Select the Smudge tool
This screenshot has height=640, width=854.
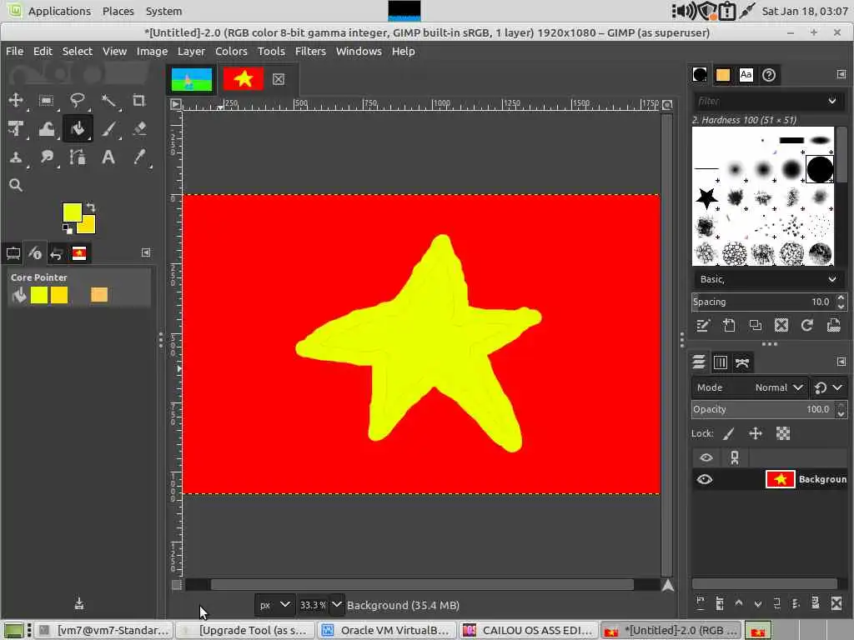pos(47,157)
